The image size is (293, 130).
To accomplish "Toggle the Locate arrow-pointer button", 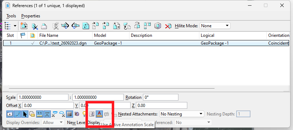I will click(25, 114).
